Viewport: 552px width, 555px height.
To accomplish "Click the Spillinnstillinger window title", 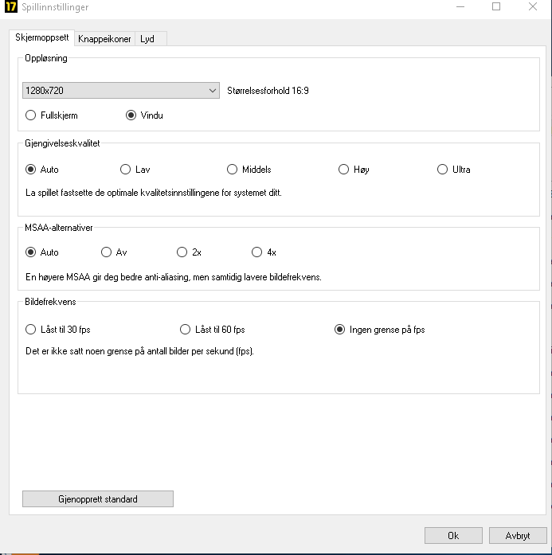I will click(55, 7).
